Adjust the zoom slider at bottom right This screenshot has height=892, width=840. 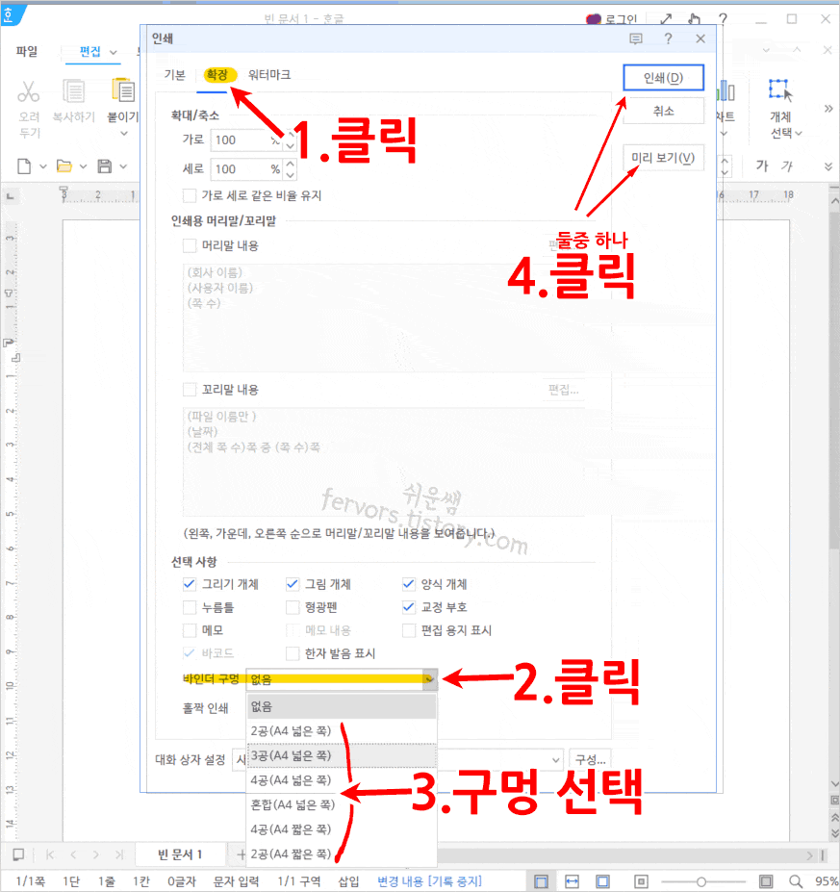coord(703,879)
